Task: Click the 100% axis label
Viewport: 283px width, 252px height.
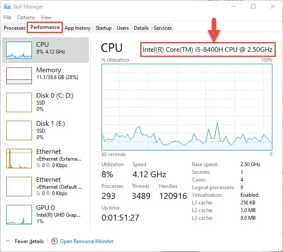Action: click(266, 60)
